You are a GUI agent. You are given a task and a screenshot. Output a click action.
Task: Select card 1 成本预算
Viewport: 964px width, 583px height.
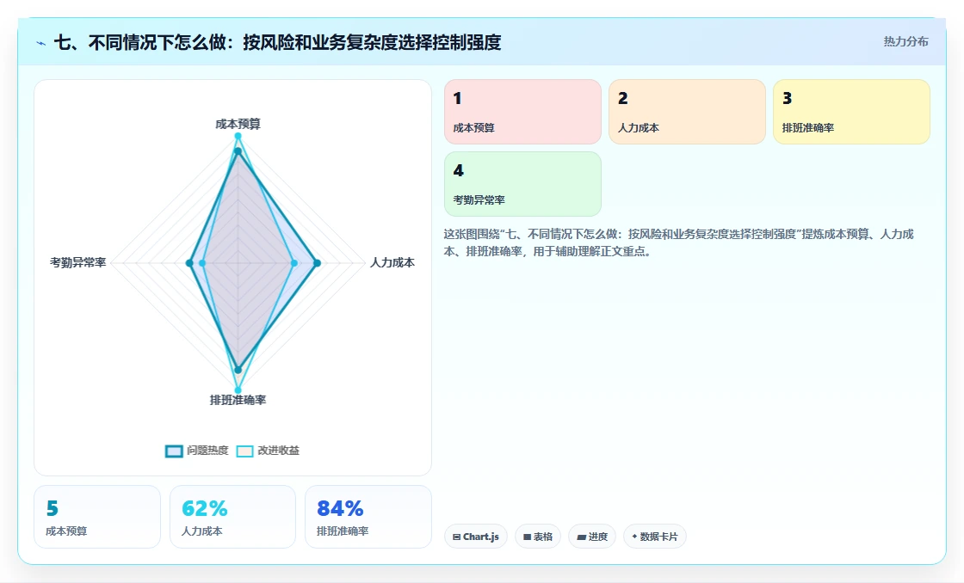click(522, 112)
